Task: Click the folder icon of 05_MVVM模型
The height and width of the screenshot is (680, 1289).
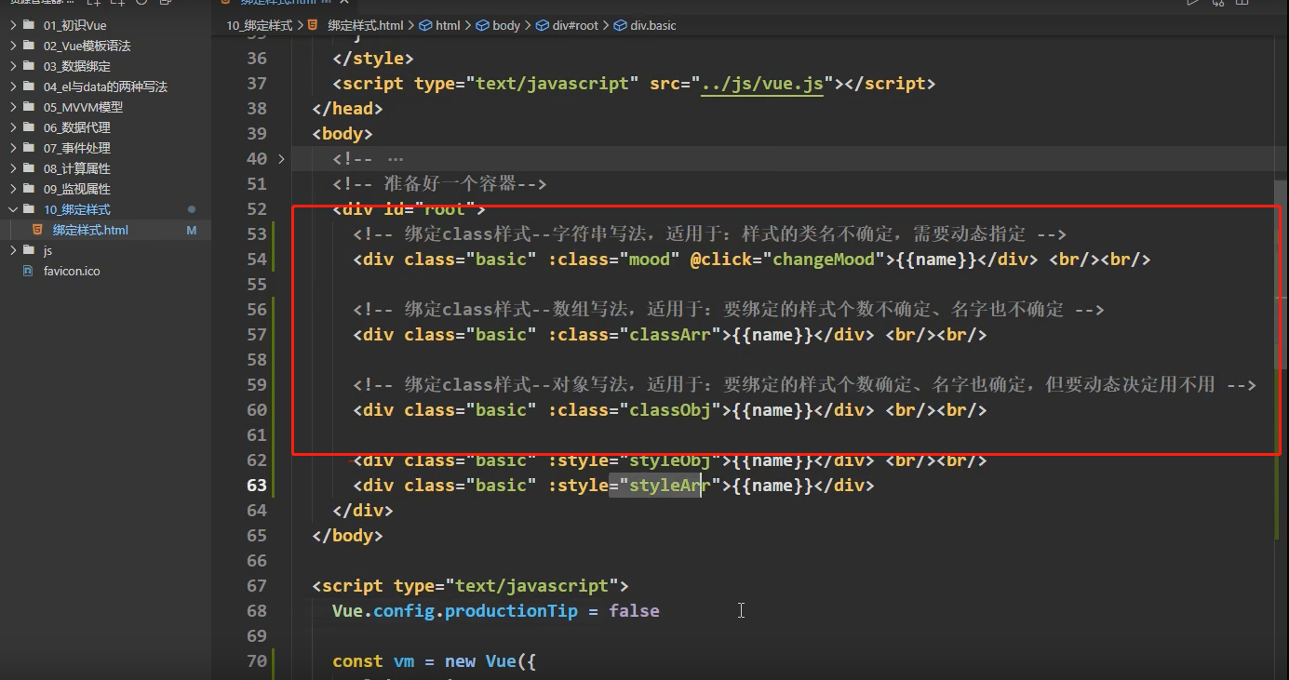Action: pyautogui.click(x=29, y=107)
